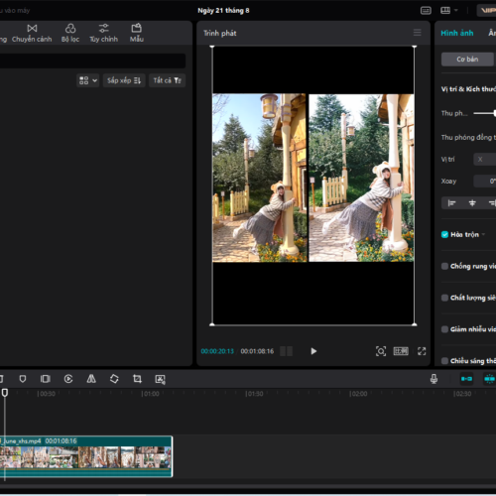Click the Vị trí X input field
This screenshot has height=496, width=496.
coord(485,160)
